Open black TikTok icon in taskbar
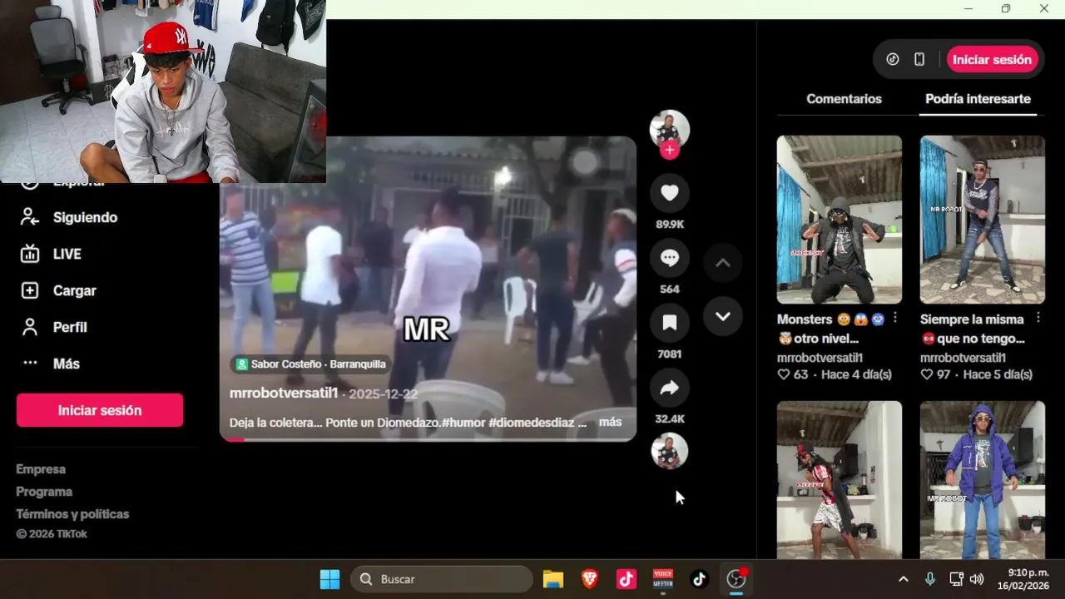The height and width of the screenshot is (599, 1065). pyautogui.click(x=700, y=579)
